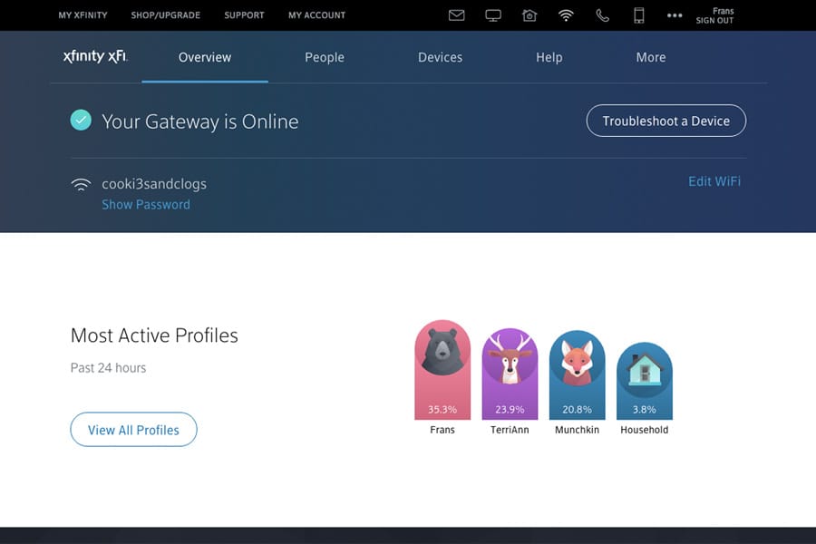816x544 pixels.
Task: Click the 35.3% usage value
Action: click(442, 410)
